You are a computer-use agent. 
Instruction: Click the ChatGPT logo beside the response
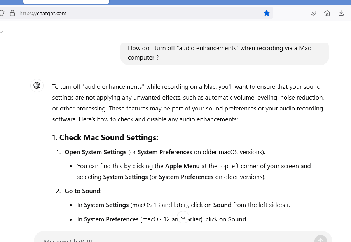pyautogui.click(x=37, y=86)
